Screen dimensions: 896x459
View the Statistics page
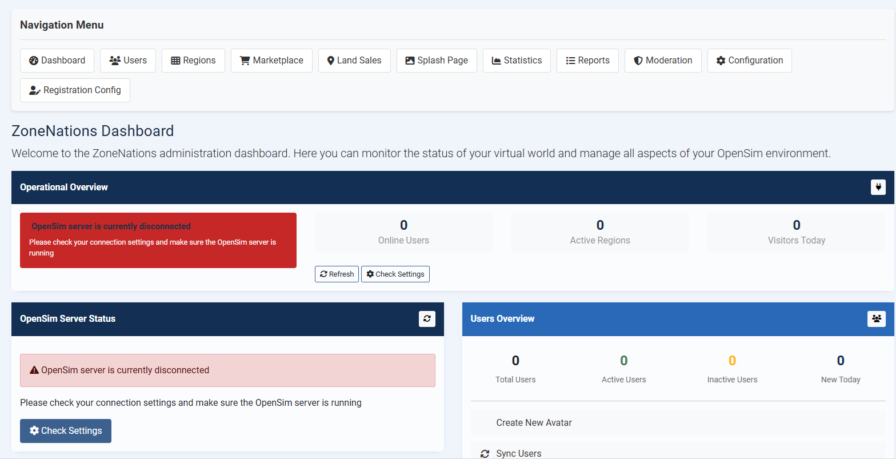(x=517, y=61)
